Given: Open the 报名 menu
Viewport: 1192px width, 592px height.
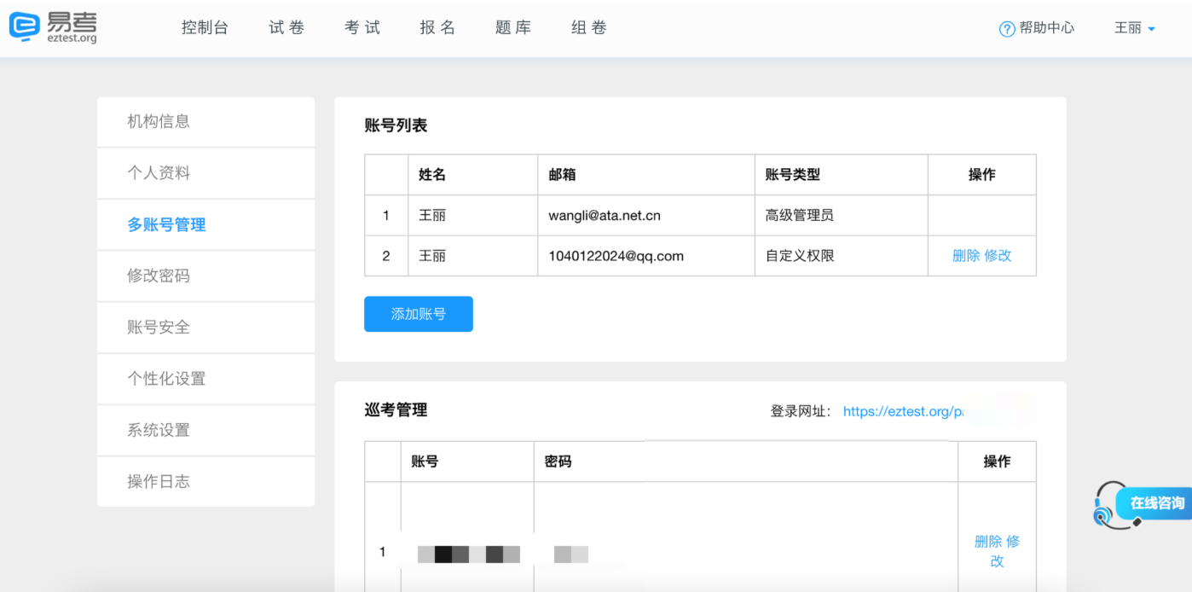Looking at the screenshot, I should pyautogui.click(x=437, y=28).
